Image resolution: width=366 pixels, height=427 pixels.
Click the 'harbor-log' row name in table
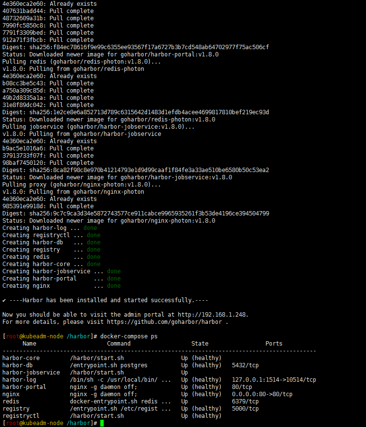[19, 380]
